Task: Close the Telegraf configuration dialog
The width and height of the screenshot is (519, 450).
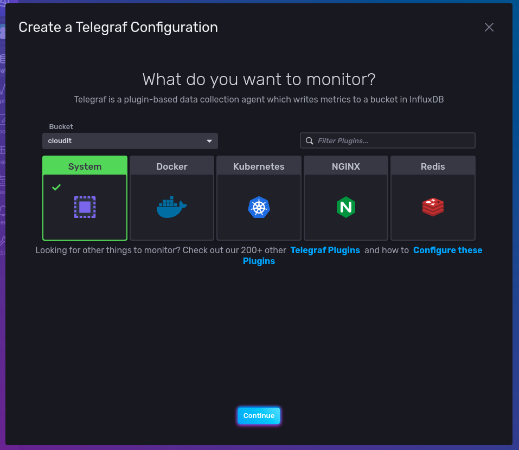Action: [x=489, y=27]
